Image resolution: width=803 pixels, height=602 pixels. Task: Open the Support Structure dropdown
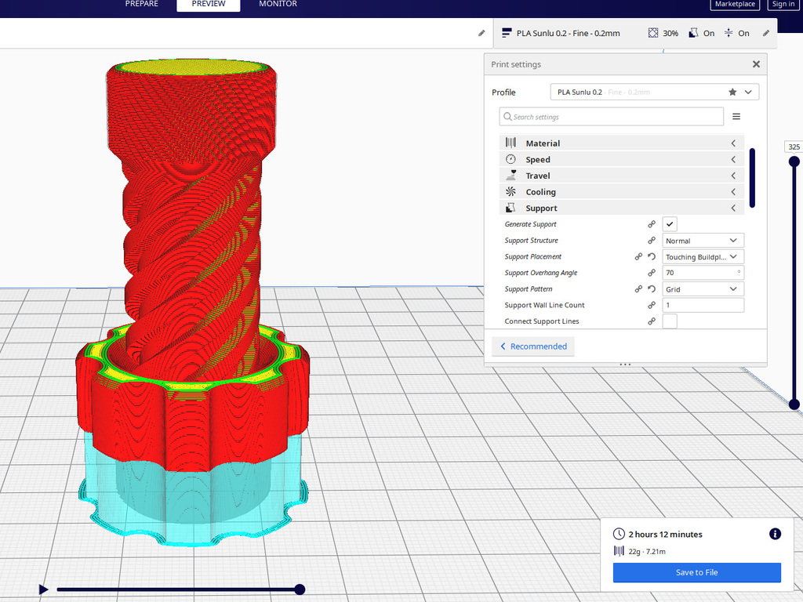pyautogui.click(x=703, y=240)
